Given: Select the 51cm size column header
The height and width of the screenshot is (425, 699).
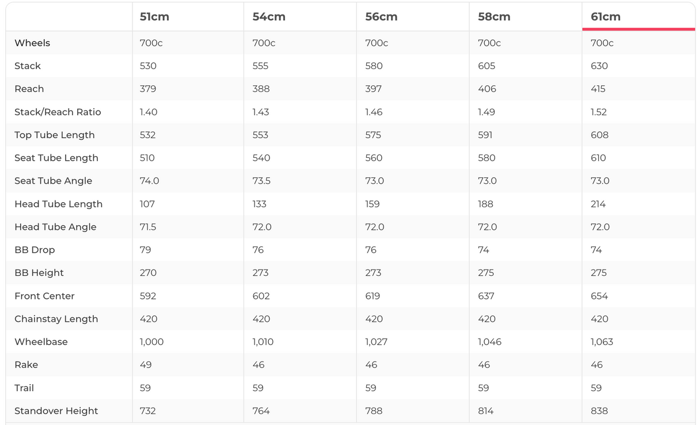Looking at the screenshot, I should (x=154, y=17).
